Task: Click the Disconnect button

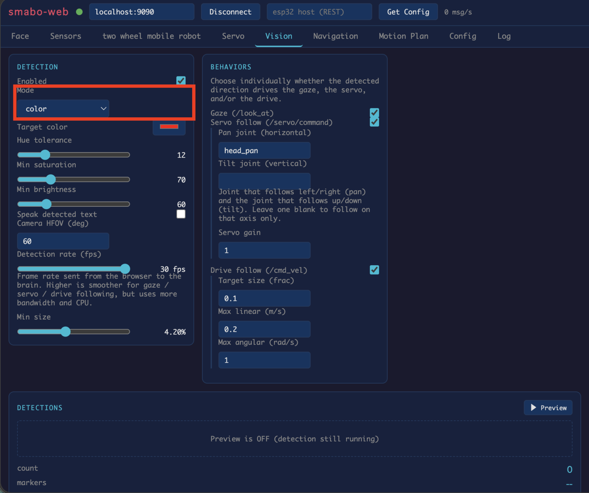Action: 231,12
